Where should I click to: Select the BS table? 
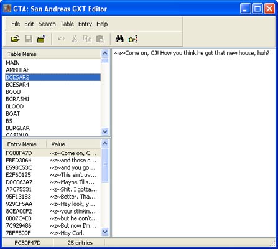coord(53,121)
